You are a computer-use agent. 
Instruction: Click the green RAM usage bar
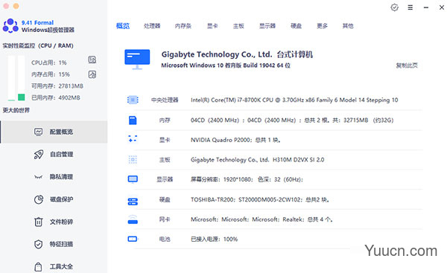(x=22, y=97)
